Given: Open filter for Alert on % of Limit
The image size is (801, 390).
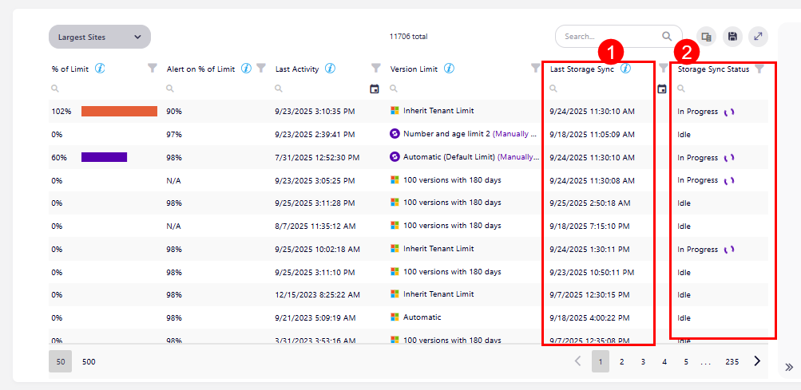Looking at the screenshot, I should click(x=261, y=68).
